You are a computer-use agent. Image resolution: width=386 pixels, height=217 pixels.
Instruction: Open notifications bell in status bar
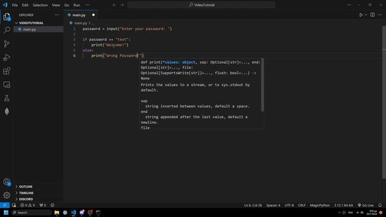click(380, 205)
